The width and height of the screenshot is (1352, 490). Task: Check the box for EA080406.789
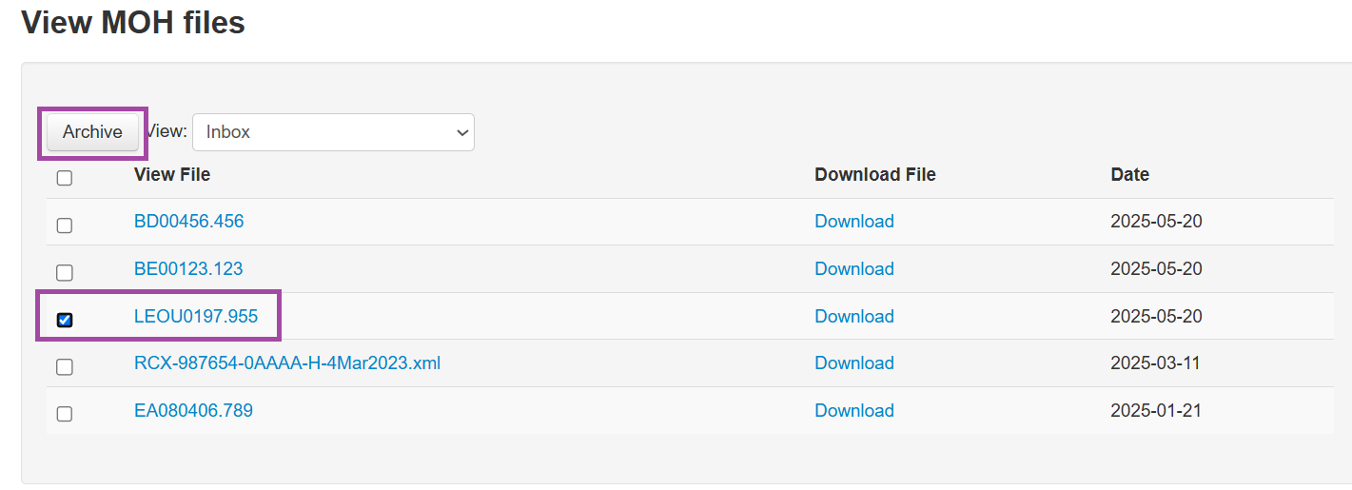pos(65,414)
